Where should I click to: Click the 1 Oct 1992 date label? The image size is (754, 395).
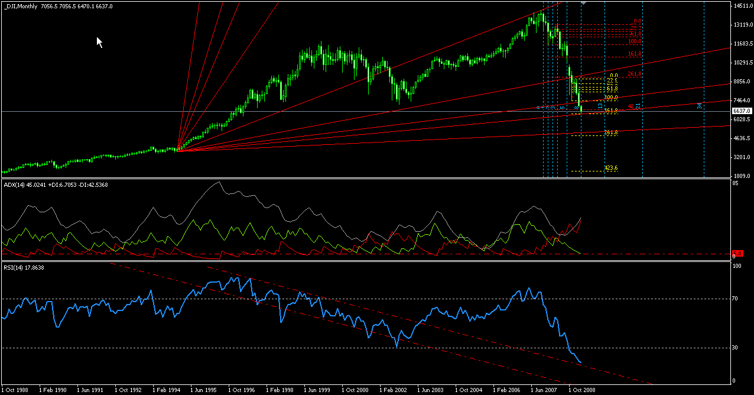[128, 390]
